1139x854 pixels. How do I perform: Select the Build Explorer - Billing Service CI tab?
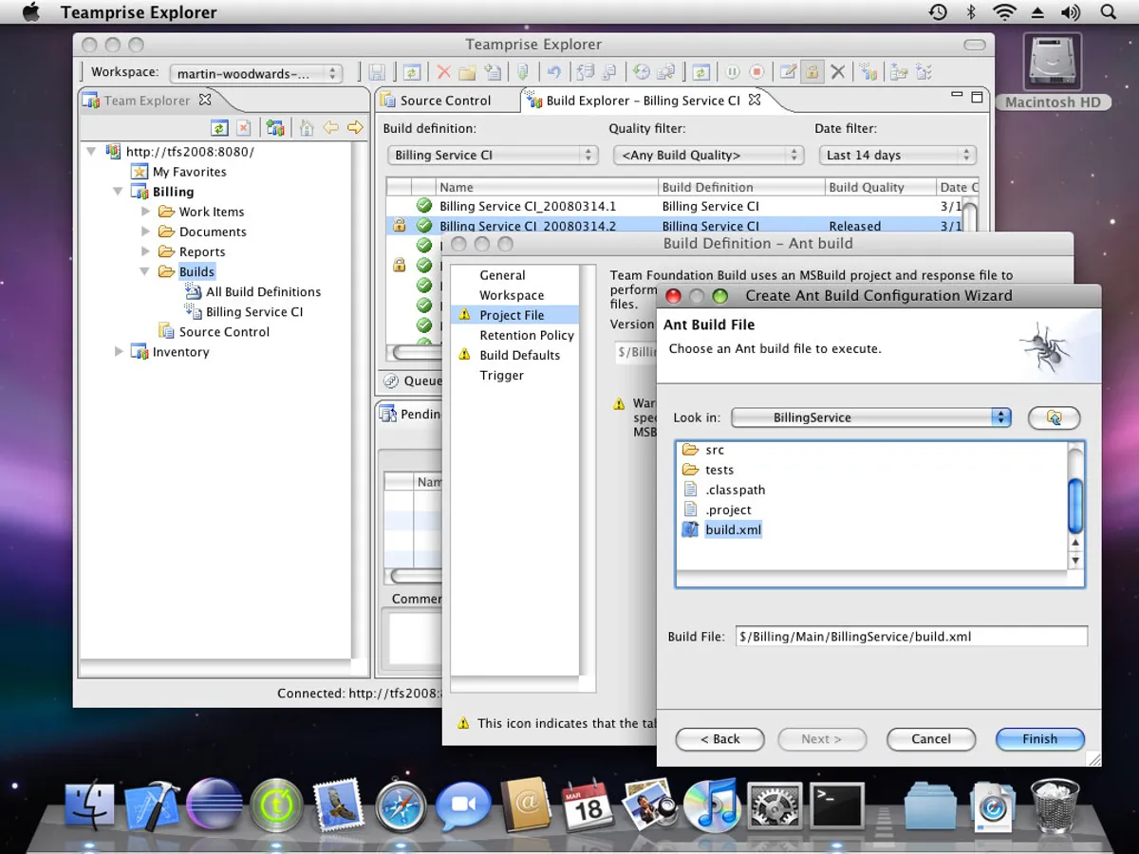tap(643, 100)
